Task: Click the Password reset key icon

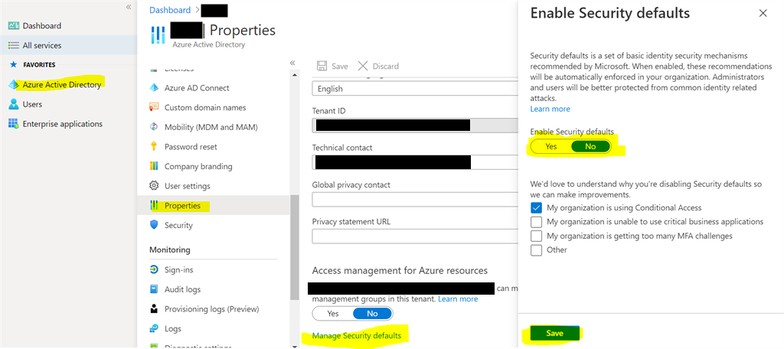Action: (154, 147)
